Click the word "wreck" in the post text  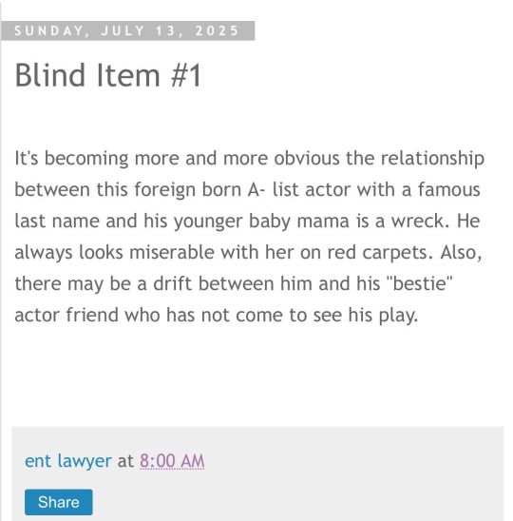click(x=420, y=221)
